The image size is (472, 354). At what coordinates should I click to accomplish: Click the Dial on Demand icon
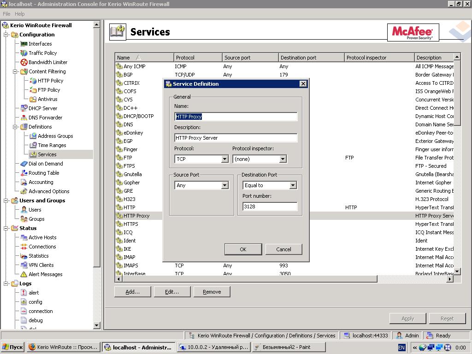(24, 164)
